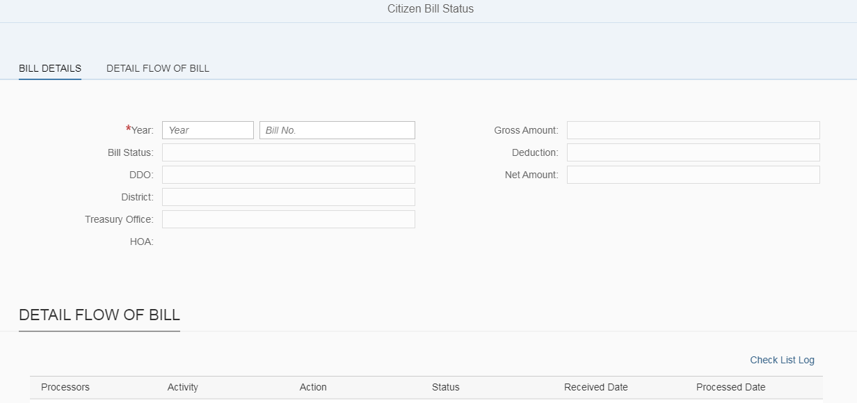Click the HOA label
This screenshot has height=403, width=857.
coord(141,242)
